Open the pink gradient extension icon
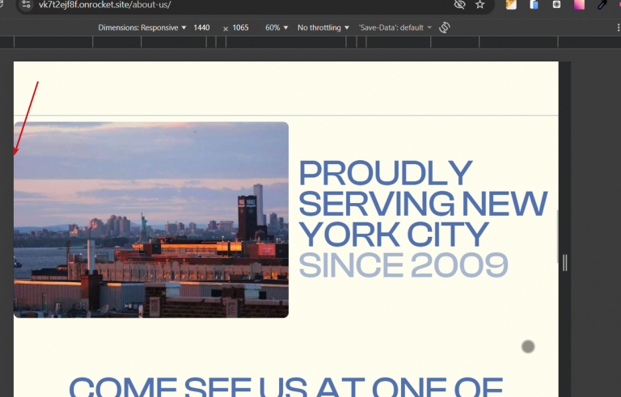Viewport: 621px width, 397px height. 580,4
